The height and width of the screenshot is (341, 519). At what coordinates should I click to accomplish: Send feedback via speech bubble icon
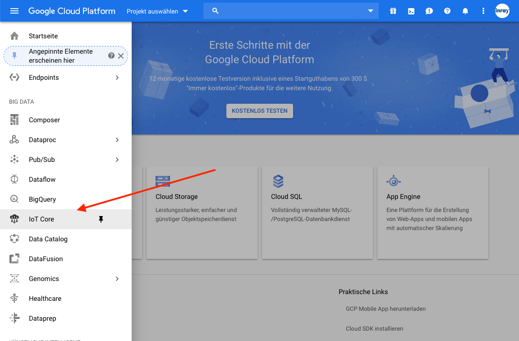(429, 11)
